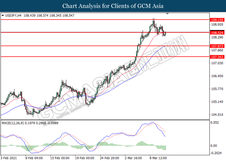Click the black triangle beside USDJPY,H4
Image resolution: width=226 pixels, height=161 pixels.
pos(3,15)
